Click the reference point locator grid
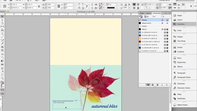Viewport: 197px width, 111px height. 5,6
